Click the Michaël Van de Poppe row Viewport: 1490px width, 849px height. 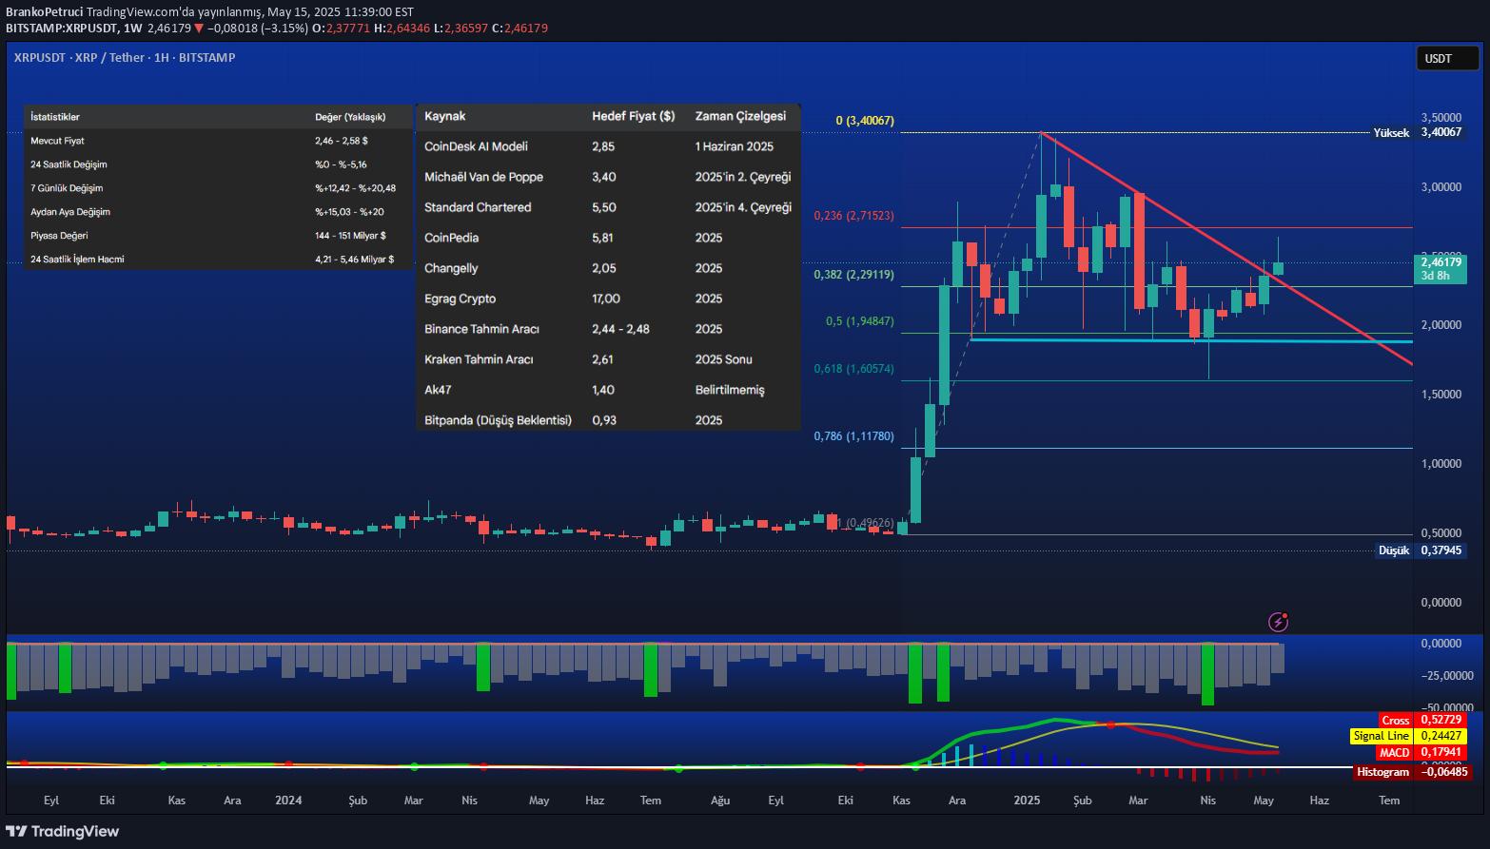pyautogui.click(x=608, y=177)
